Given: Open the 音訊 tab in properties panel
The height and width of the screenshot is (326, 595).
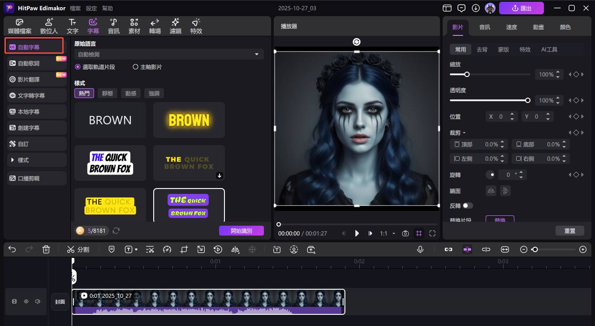Looking at the screenshot, I should coord(484,27).
